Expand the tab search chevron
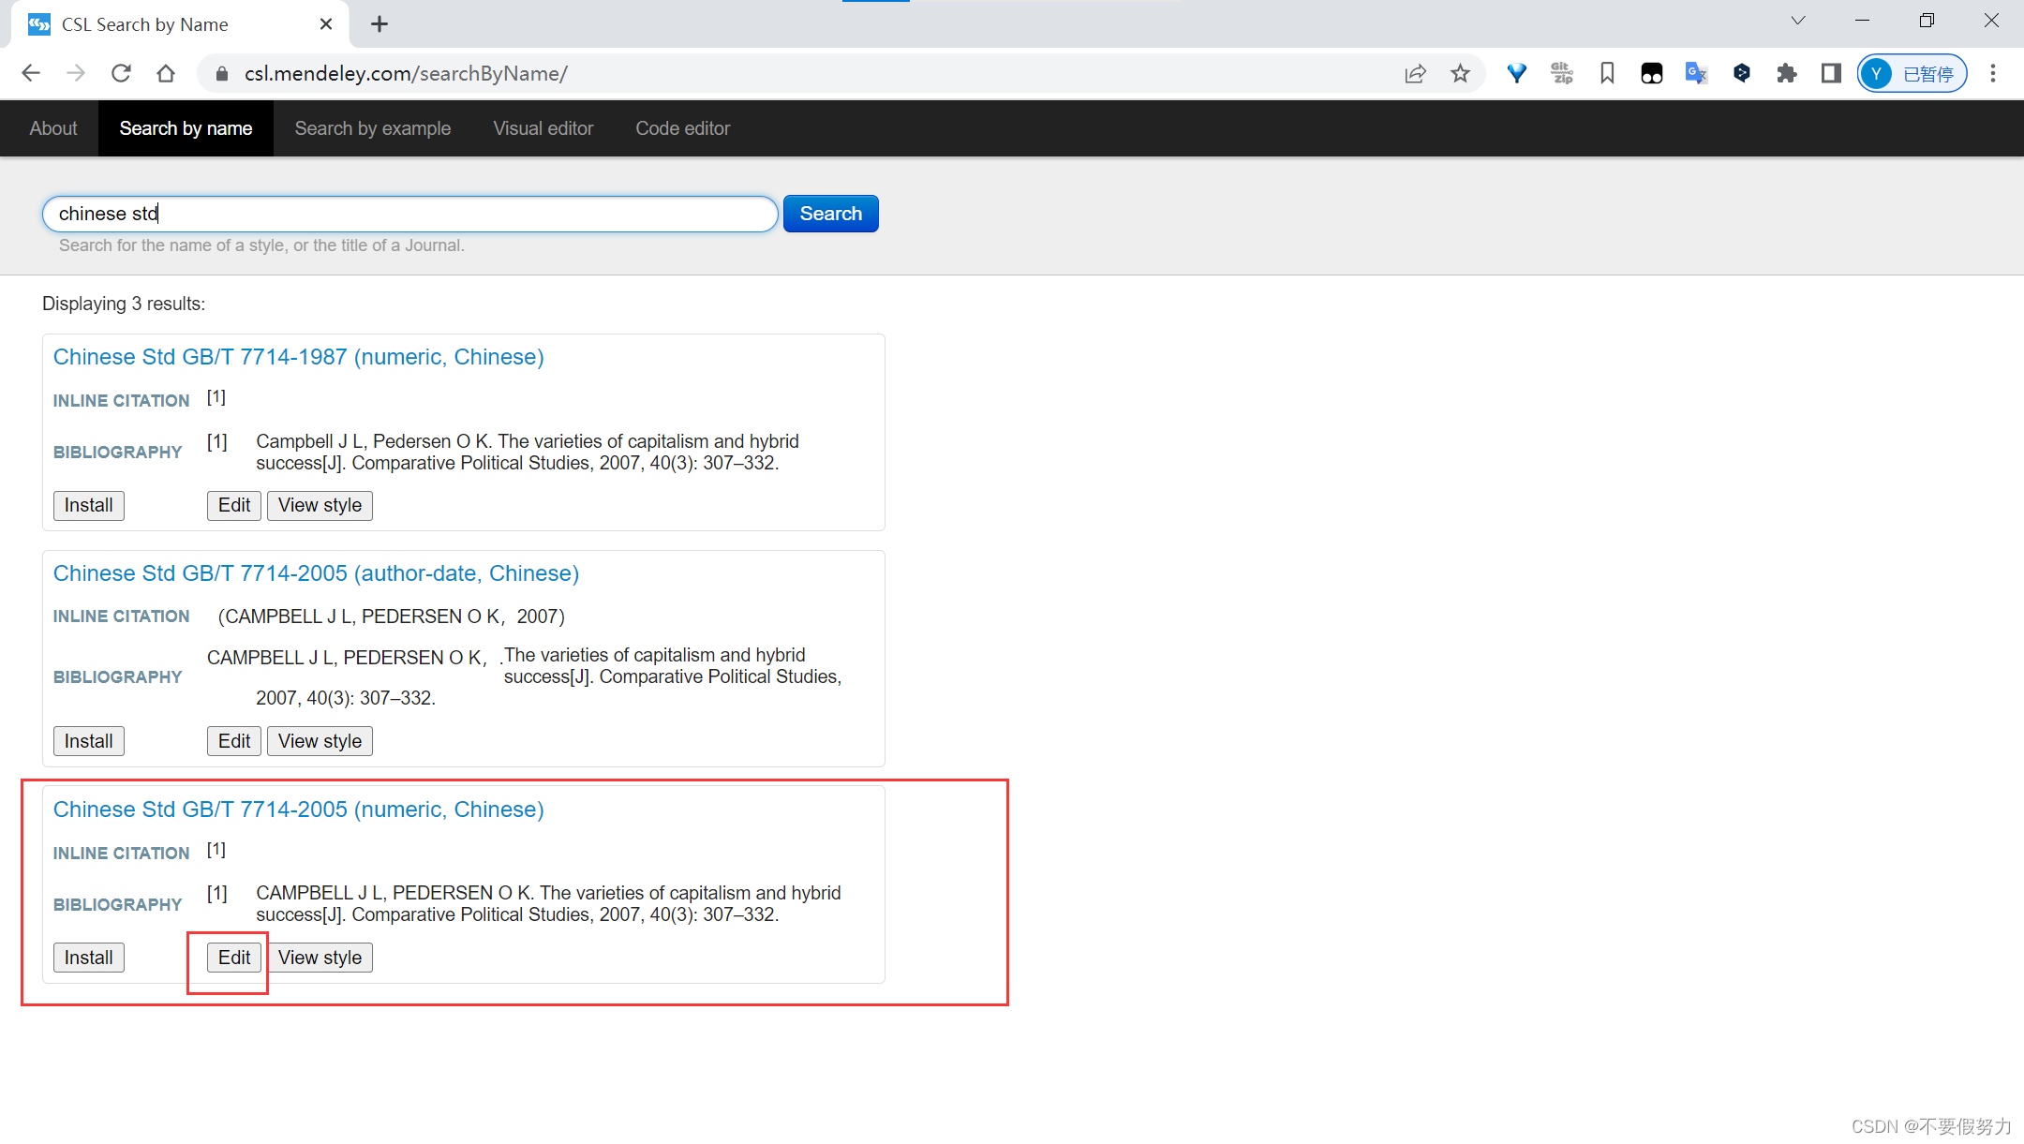This screenshot has width=2024, height=1144. pyautogui.click(x=1797, y=21)
